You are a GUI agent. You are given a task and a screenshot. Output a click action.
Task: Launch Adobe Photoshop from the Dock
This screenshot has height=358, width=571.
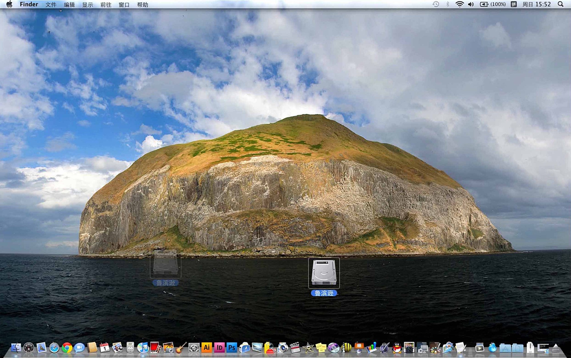point(232,347)
